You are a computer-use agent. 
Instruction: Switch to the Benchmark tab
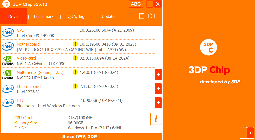coord(44,16)
